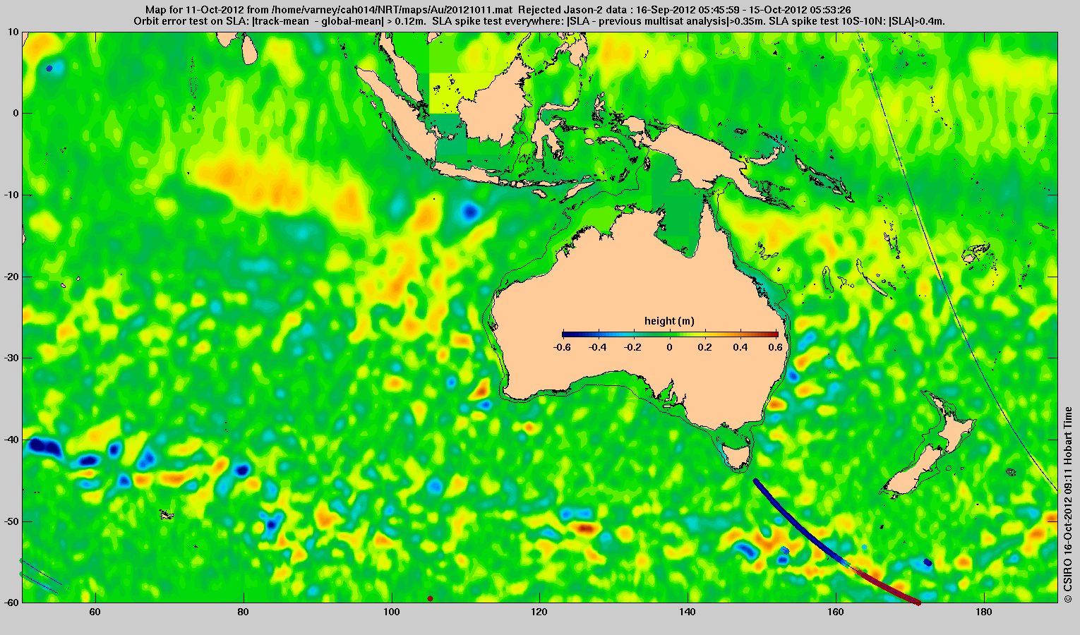This screenshot has width=1080, height=635.
Task: Click longitude axis tick label 80
Action: pyautogui.click(x=243, y=612)
